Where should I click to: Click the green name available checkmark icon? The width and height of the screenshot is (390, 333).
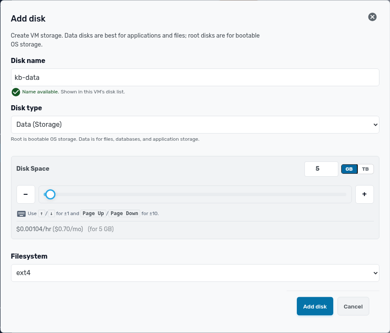[16, 92]
